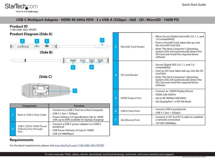Select the Built-in USB-C Host Cable cell

pos(32,114)
